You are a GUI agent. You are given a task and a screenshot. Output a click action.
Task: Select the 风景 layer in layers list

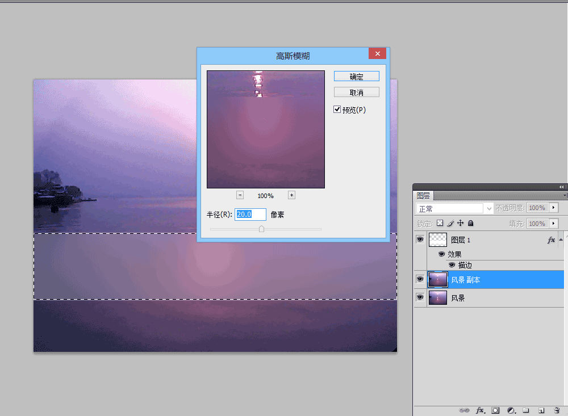495,298
